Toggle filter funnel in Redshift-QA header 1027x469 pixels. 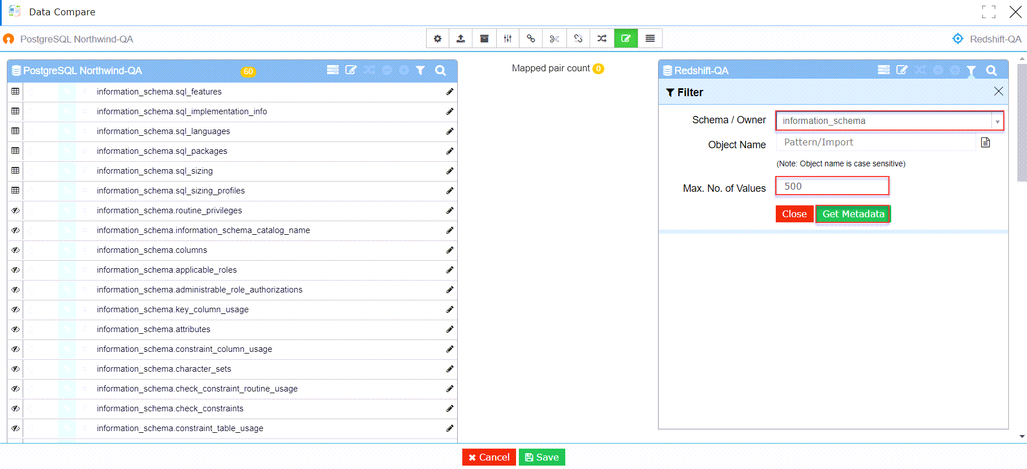971,71
